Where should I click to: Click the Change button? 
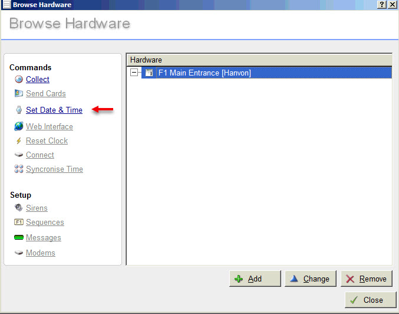coord(311,279)
